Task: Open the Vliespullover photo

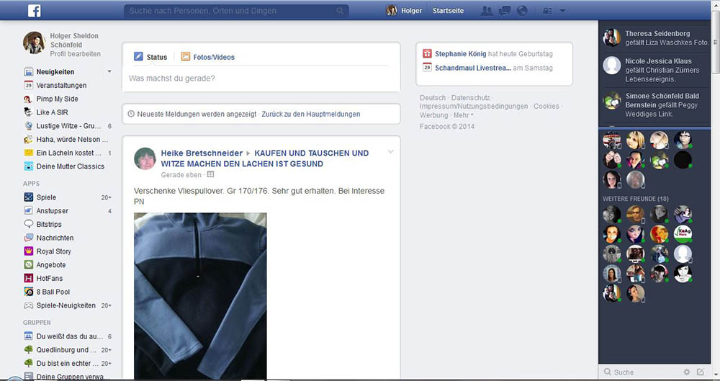Action: tap(200, 296)
